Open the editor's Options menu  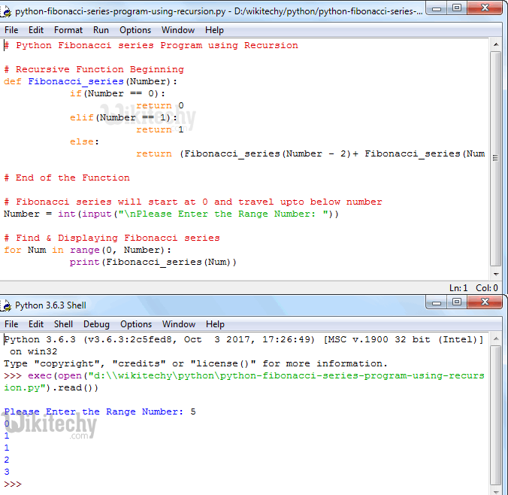pos(135,30)
